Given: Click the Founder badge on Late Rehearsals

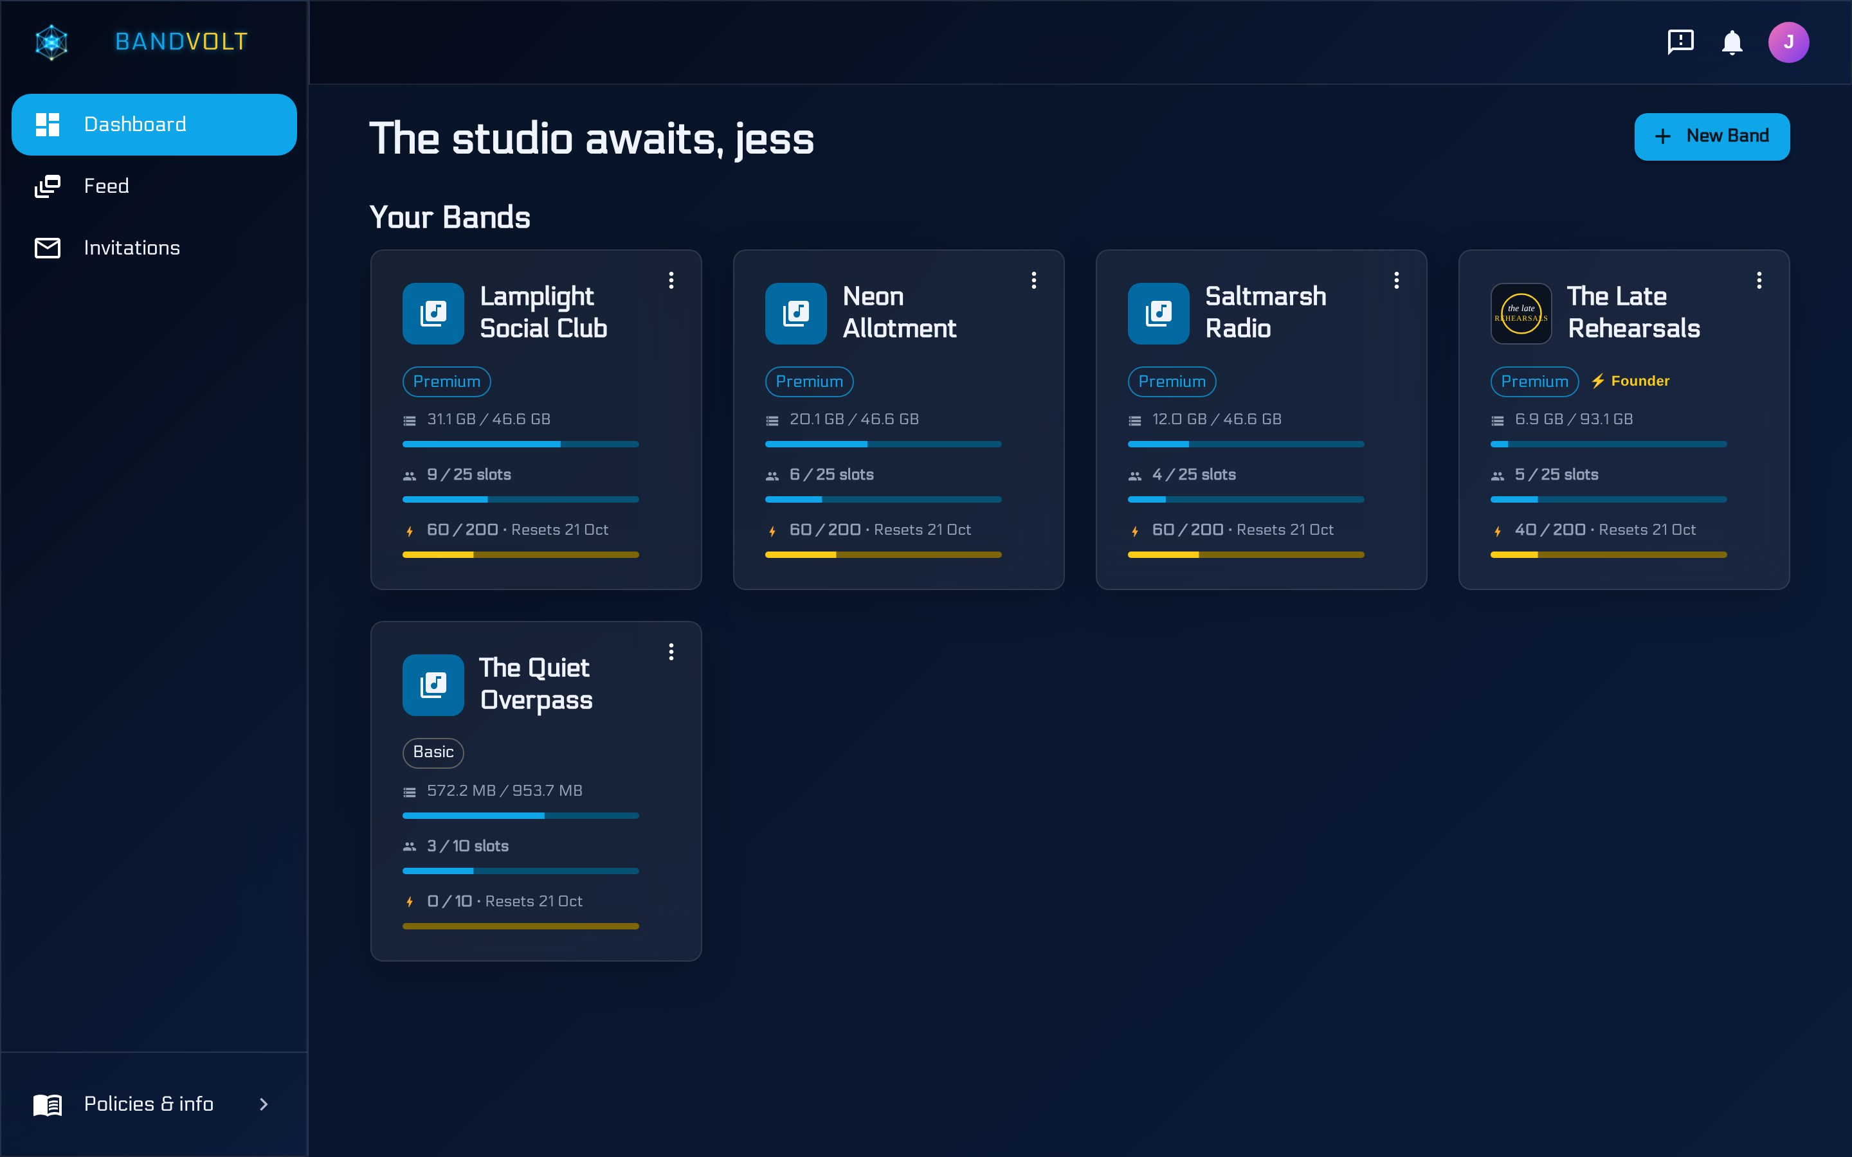Looking at the screenshot, I should 1630,381.
